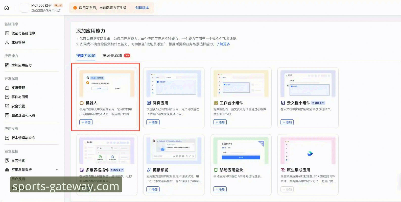This screenshot has height=202, width=401.
Task: Open the 了解更多 link
Action: (x=223, y=44)
